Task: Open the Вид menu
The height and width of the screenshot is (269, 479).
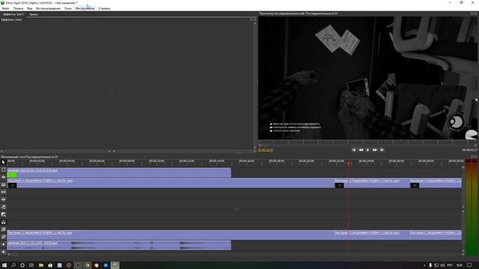Action: pos(30,8)
